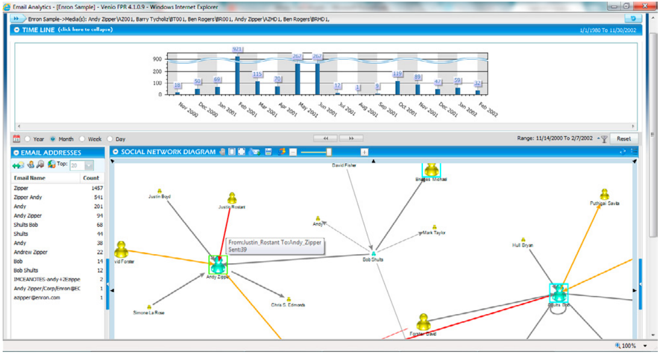Click the Oct 2001 timeline bar showing 119
The image size is (661, 353).
[x=397, y=88]
